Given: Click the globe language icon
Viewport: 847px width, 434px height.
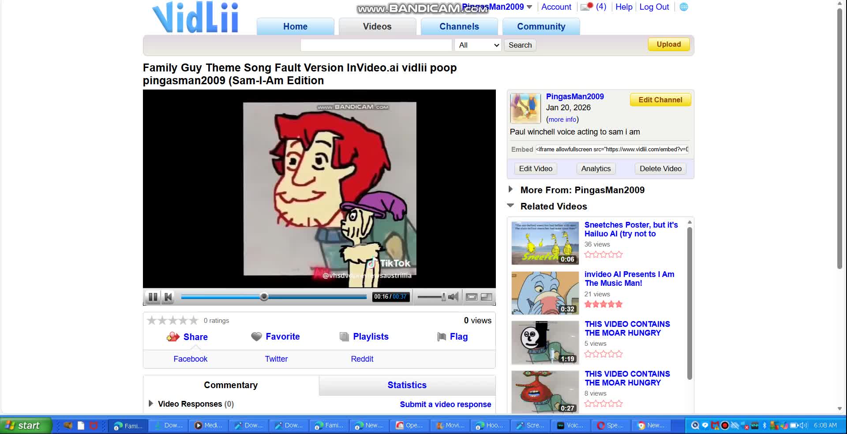Looking at the screenshot, I should pyautogui.click(x=684, y=7).
